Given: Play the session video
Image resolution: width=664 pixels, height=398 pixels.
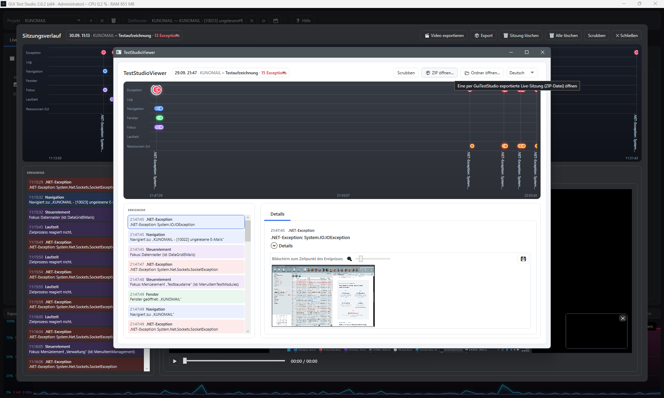Looking at the screenshot, I should click(174, 361).
